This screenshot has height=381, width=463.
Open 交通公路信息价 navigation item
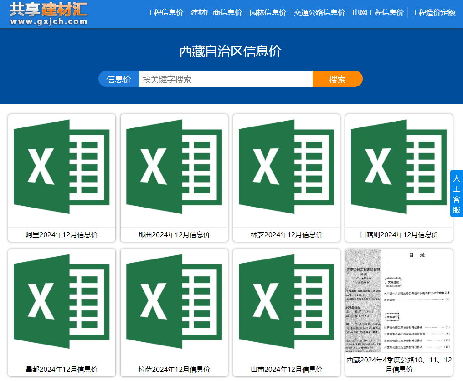319,13
